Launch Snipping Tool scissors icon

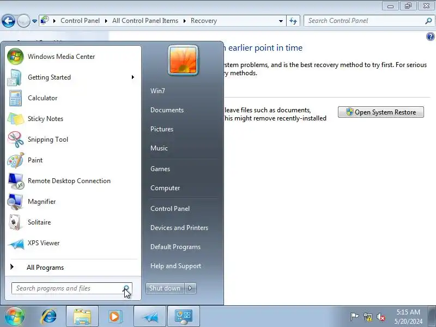point(16,140)
